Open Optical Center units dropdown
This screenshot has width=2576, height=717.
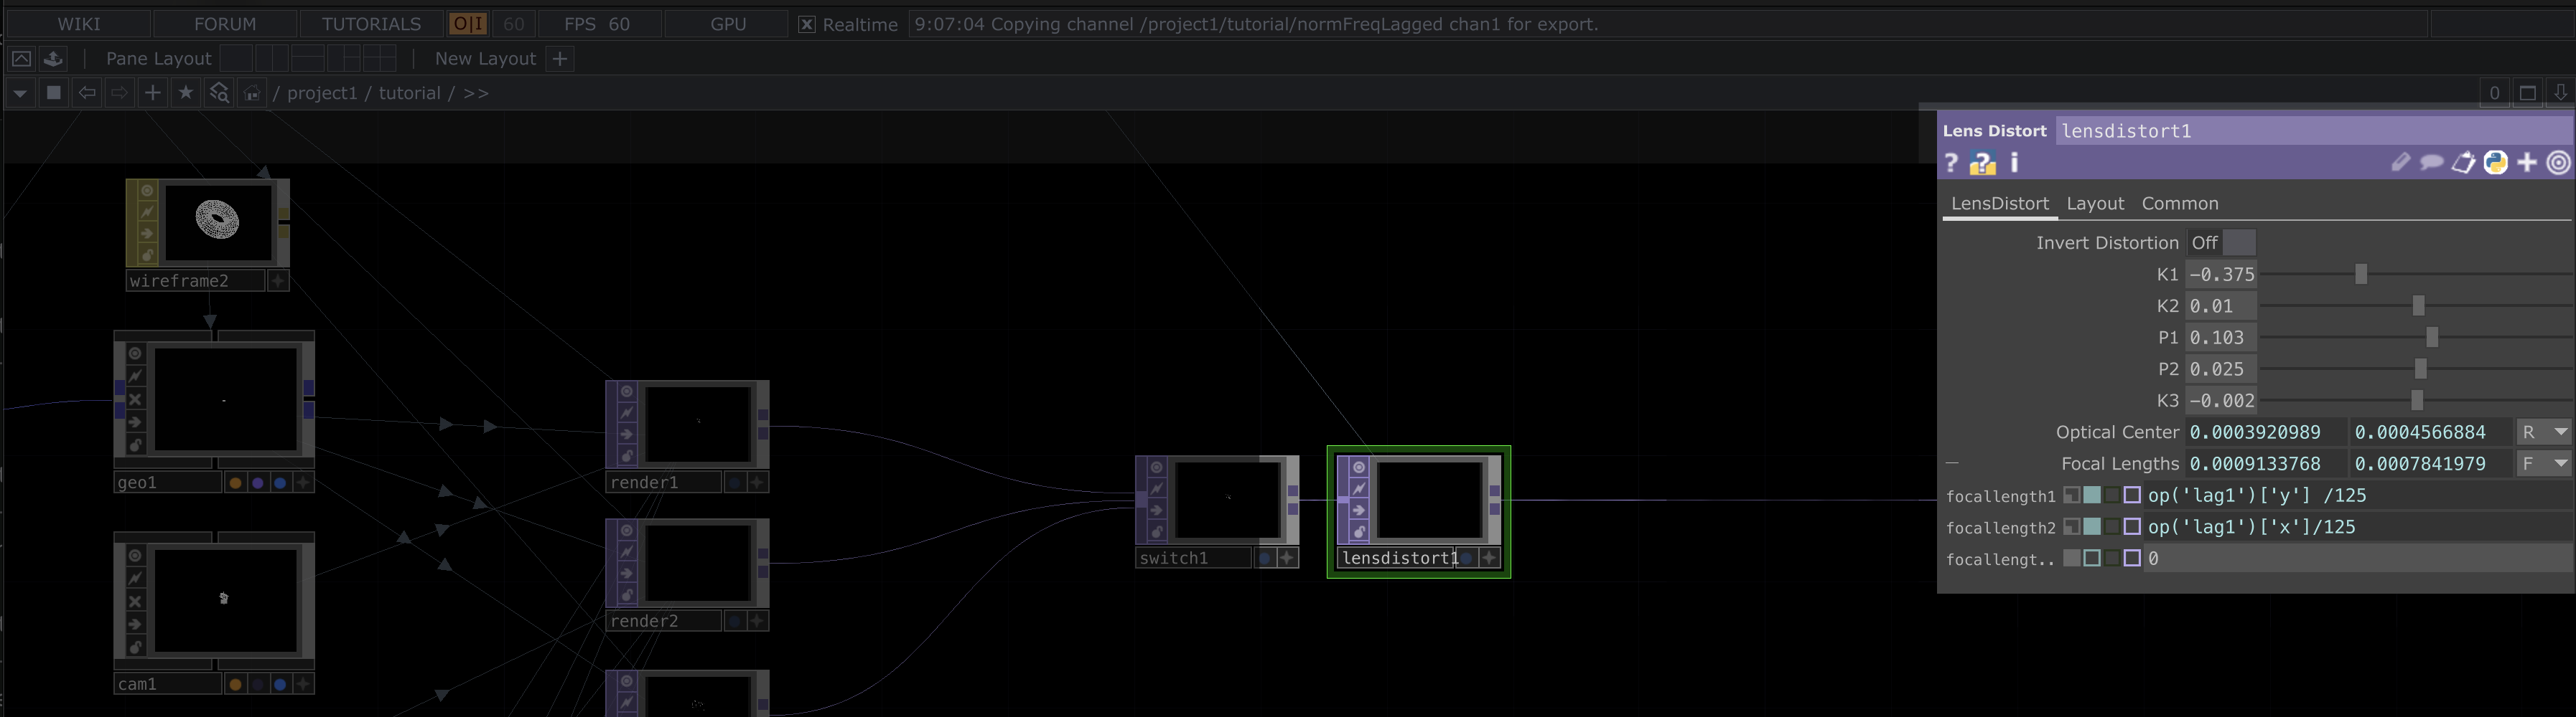click(x=2543, y=432)
